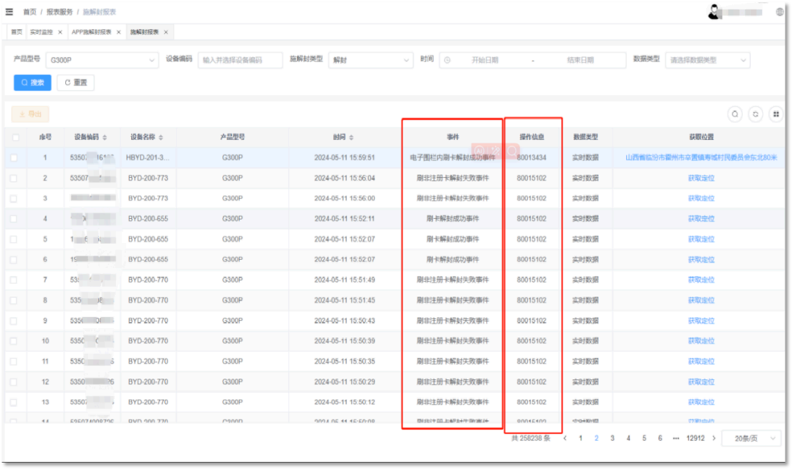Viewport: 792px width, 470px height.
Task: Click the 80013434 operation info cell
Action: point(532,158)
